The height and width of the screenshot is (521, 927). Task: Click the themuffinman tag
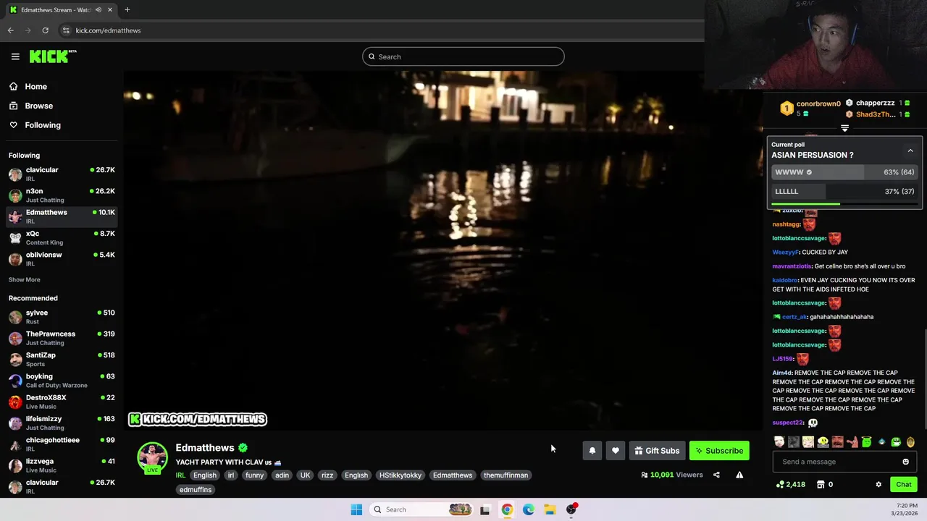[x=506, y=475]
